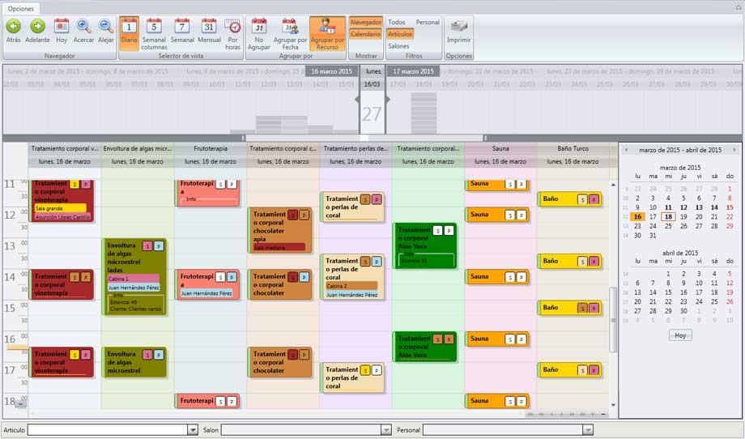Select the Sauna column header
Image resolution: width=745 pixels, height=439 pixels.
click(x=500, y=149)
